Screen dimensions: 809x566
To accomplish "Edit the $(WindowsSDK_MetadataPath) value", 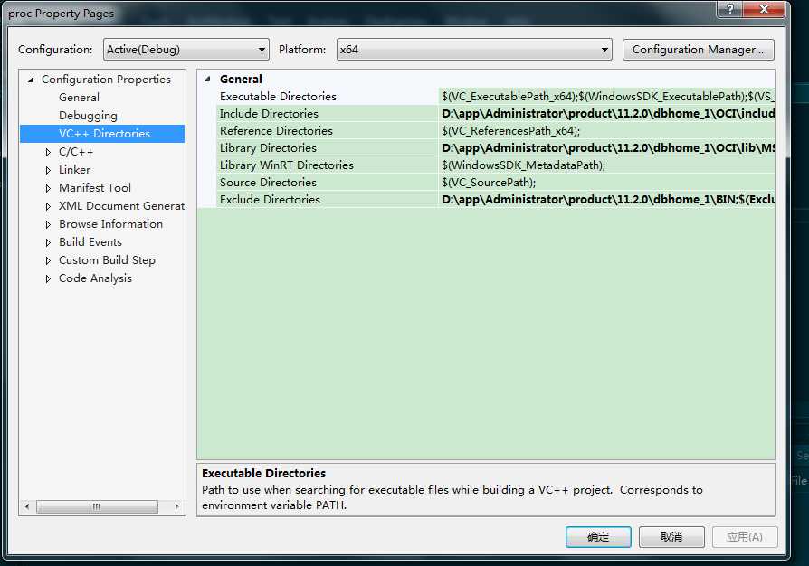I will [606, 165].
